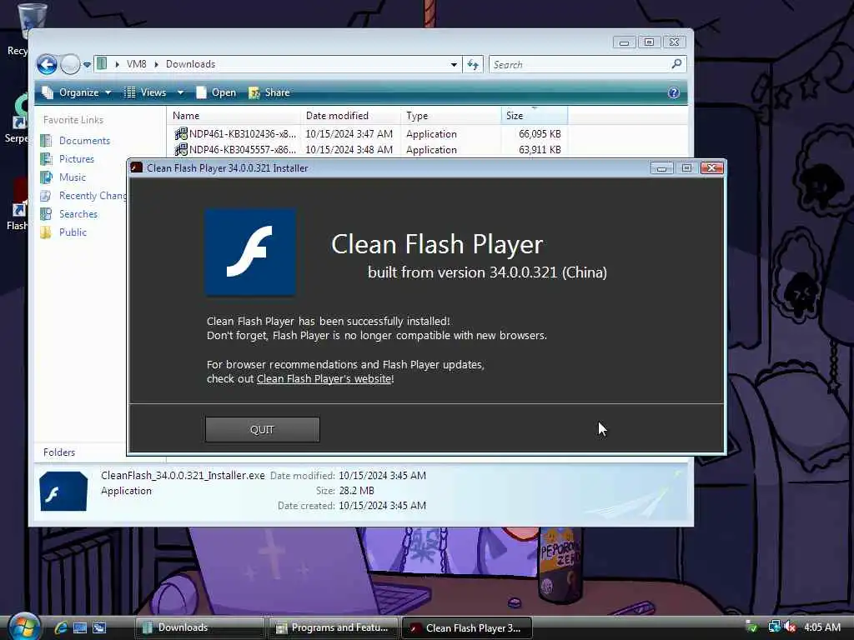Click the Public folder icon
Screen dimensions: 854x640
click(x=47, y=232)
